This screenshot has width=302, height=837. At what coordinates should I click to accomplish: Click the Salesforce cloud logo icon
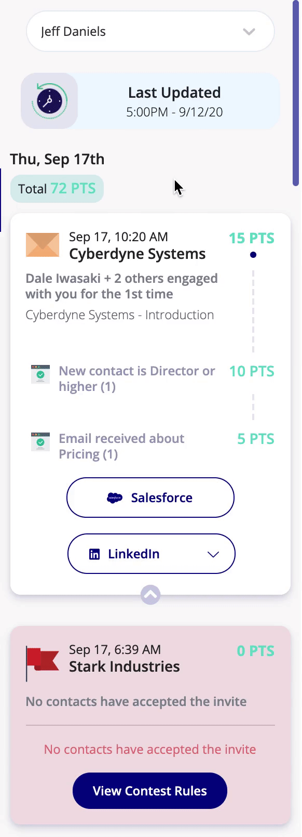(x=114, y=498)
